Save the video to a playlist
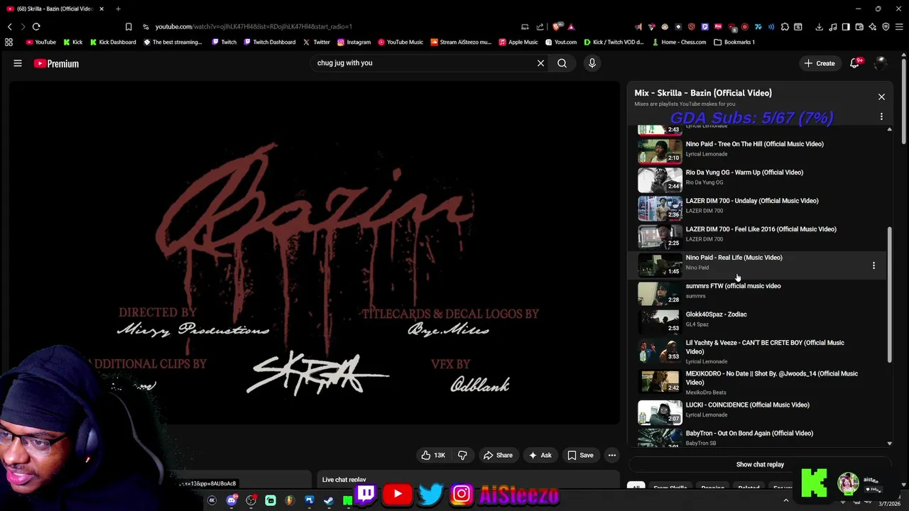 (580, 455)
